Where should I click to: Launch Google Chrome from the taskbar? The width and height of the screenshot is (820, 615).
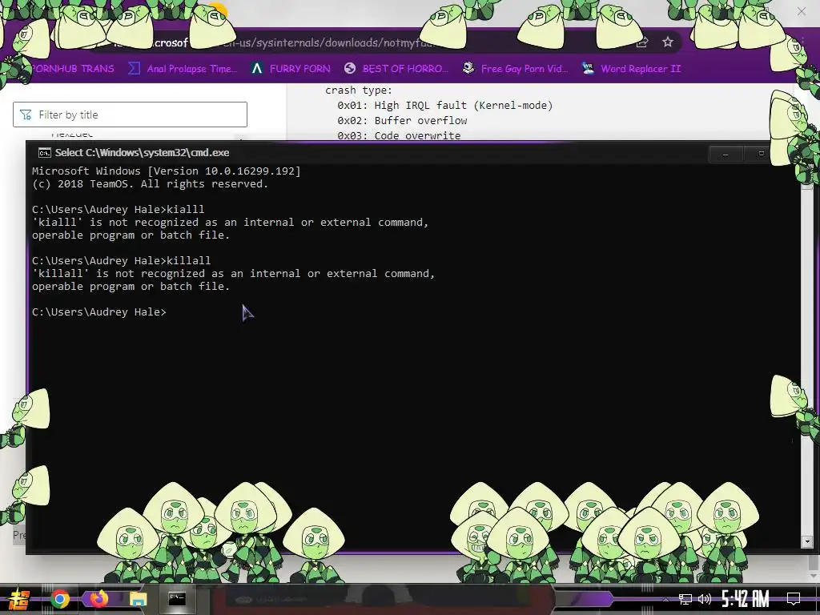tap(59, 599)
